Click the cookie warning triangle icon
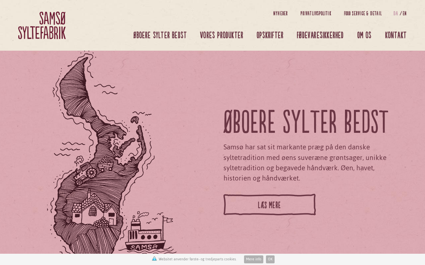 coord(154,259)
